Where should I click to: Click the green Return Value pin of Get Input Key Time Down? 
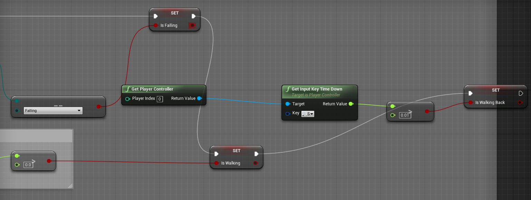coord(351,104)
